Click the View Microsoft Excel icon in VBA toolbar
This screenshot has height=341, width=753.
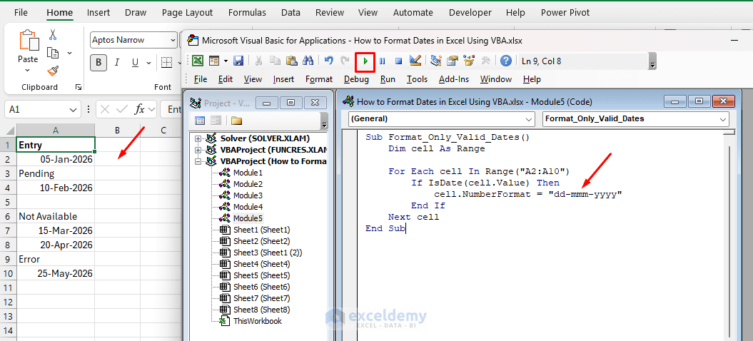click(x=198, y=61)
